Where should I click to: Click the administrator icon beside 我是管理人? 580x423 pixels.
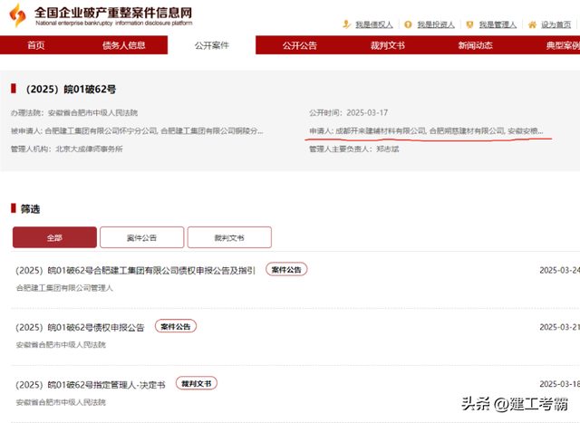469,24
